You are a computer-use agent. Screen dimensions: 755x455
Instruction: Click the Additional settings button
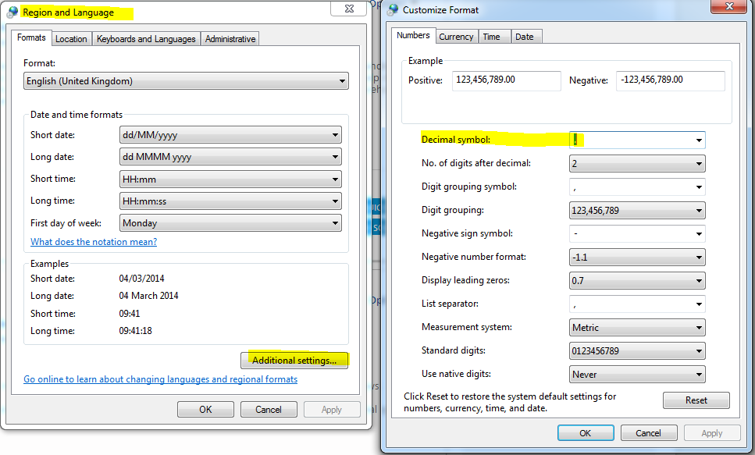(294, 360)
